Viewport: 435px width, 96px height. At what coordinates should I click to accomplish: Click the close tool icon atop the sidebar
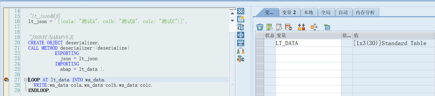point(241,11)
